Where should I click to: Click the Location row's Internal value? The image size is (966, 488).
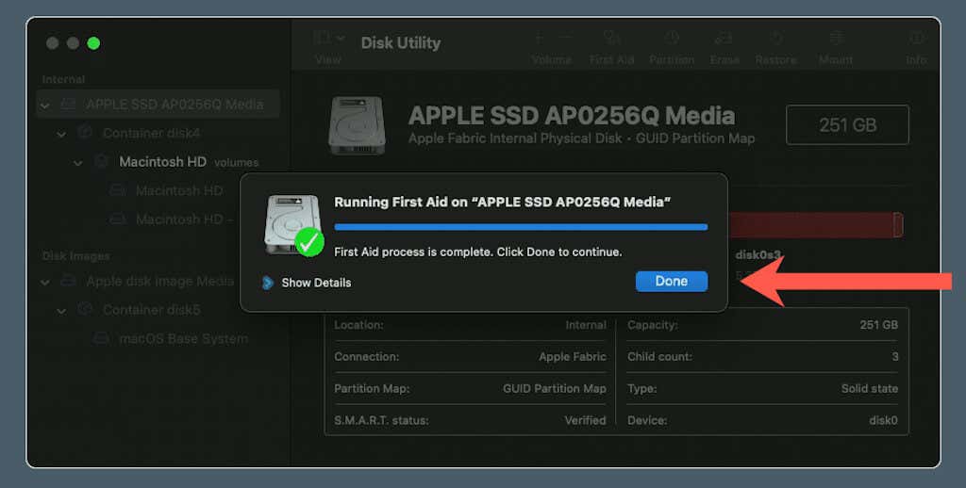586,325
